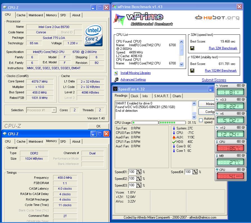Click the SpeedFan log scroll-up arrow

(x=194, y=104)
